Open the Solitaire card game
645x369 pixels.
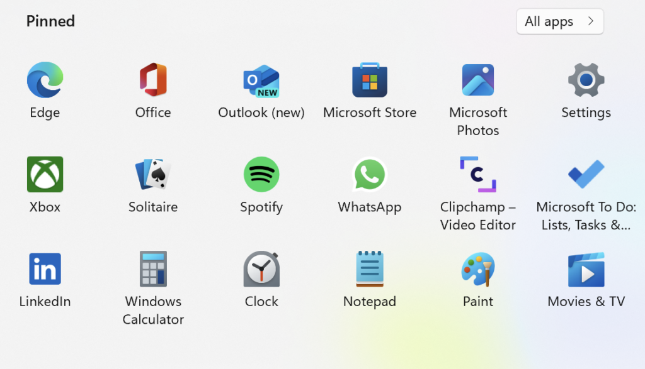pos(153,175)
